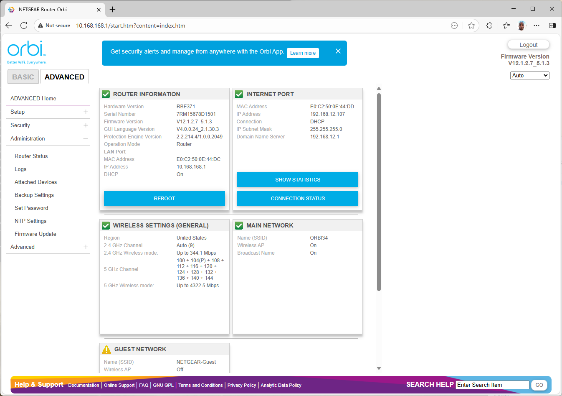
Task: Open browser Settings and more menu
Action: tap(537, 26)
